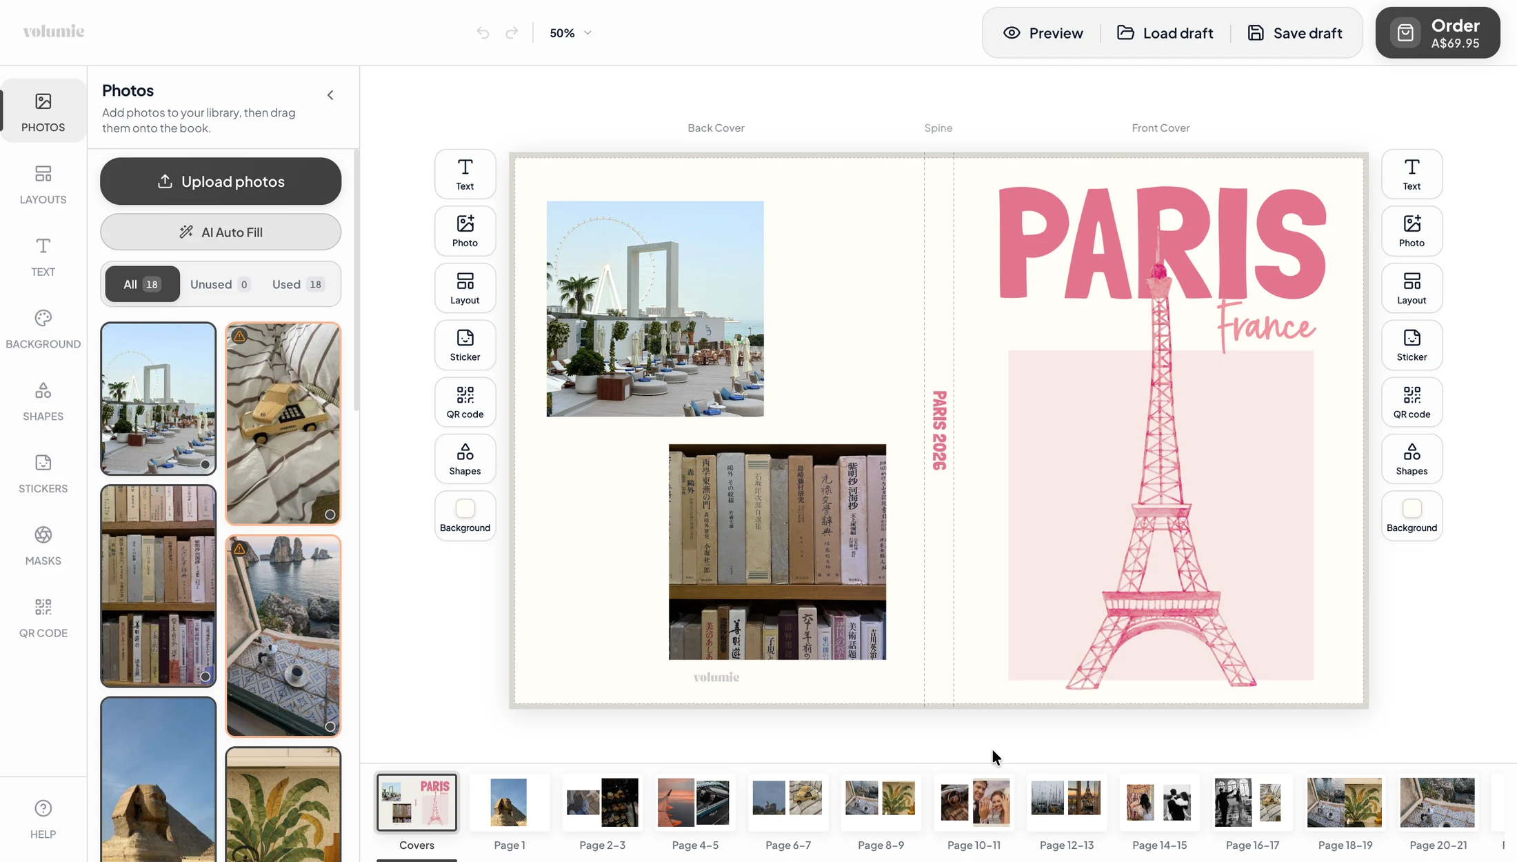Click the Save draft button
The image size is (1517, 862).
1294,32
